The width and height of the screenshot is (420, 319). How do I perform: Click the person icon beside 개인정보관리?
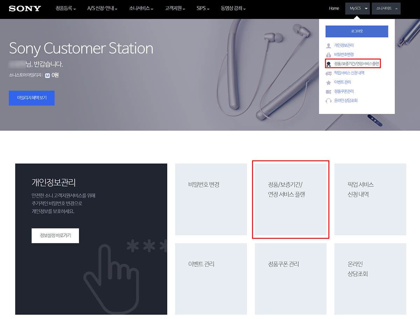[x=328, y=46]
